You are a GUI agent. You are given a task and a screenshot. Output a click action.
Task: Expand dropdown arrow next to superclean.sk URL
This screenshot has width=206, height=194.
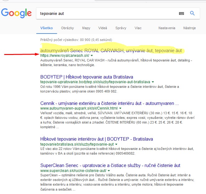(109, 171)
